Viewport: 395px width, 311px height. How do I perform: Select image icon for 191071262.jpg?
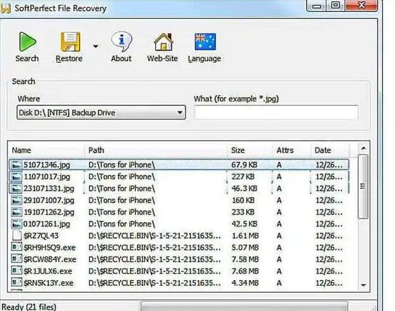click(x=16, y=213)
